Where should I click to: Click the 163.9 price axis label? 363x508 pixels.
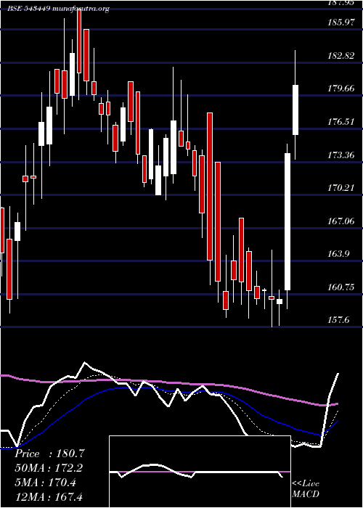click(340, 254)
